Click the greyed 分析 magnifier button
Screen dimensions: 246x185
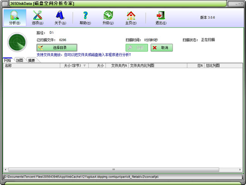coord(137,47)
